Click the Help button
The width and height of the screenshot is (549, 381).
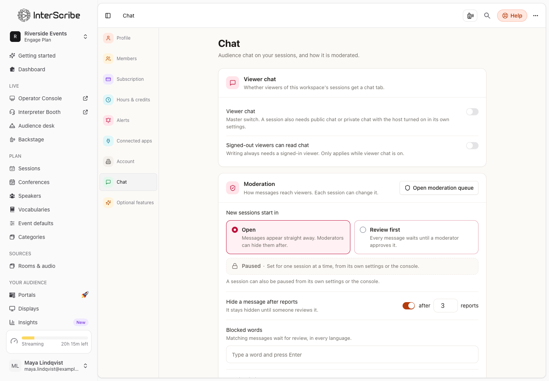512,16
